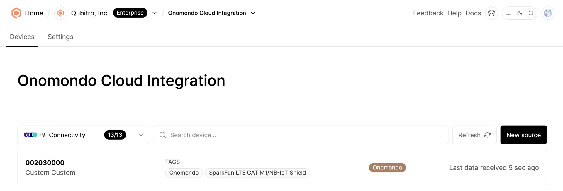Viewport: 563px width, 191px height.
Task: Switch to dark mode moon icon
Action: pos(520,13)
